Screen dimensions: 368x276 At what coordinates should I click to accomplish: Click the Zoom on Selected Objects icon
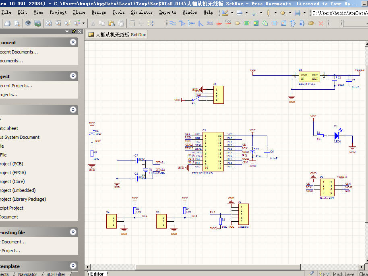(67, 23)
